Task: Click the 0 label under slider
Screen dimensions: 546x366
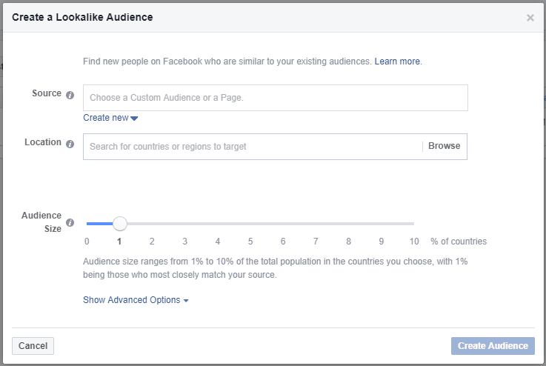Action: (x=87, y=242)
